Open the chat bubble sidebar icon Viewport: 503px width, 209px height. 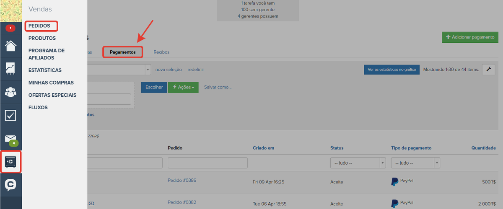(x=10, y=185)
